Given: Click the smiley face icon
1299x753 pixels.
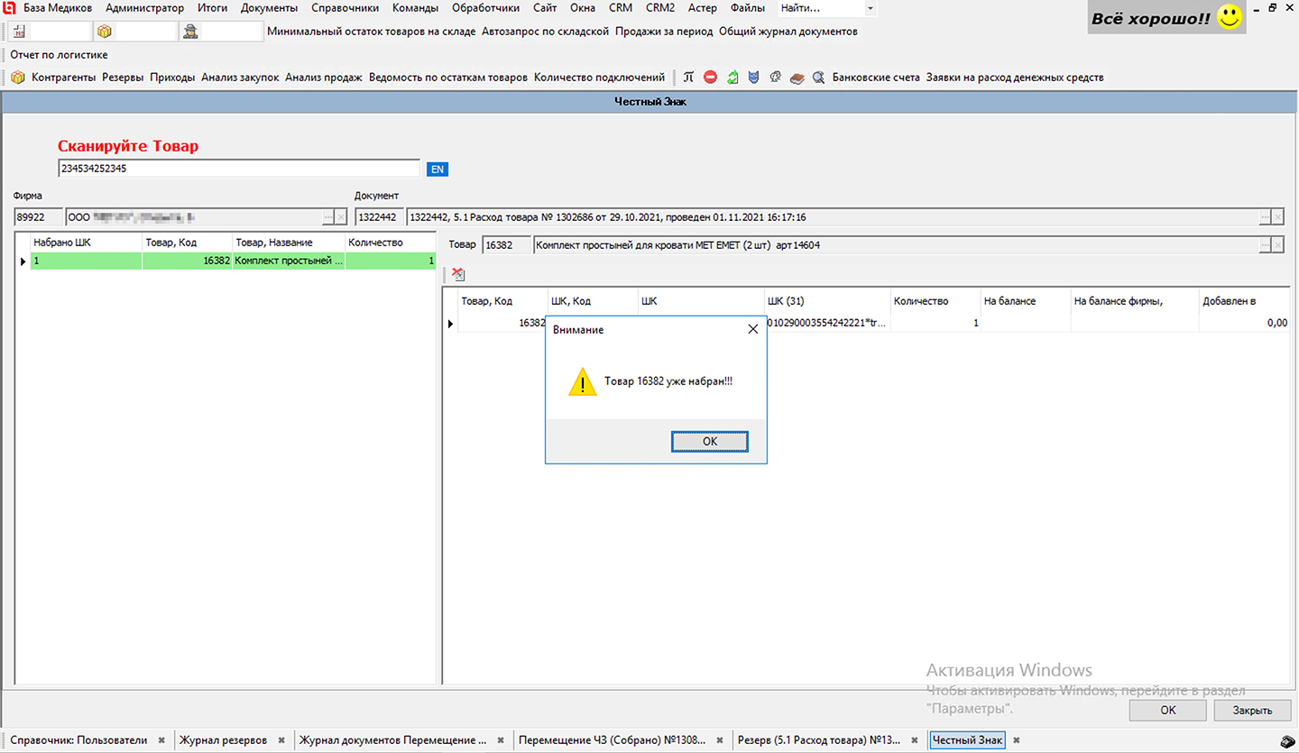Looking at the screenshot, I should pyautogui.click(x=1229, y=18).
